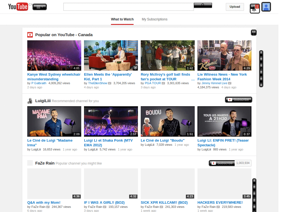282x212 pixels.
Task: Click the vertical scrollbar beside FaZe Rain section
Action: 254,195
